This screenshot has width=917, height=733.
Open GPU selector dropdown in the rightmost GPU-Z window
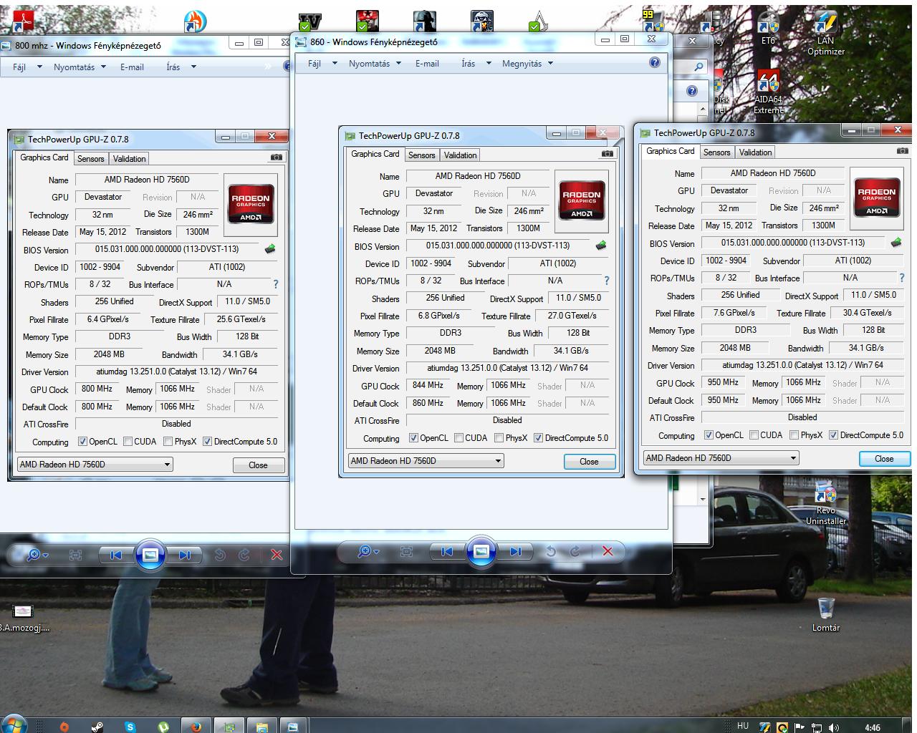pos(721,458)
